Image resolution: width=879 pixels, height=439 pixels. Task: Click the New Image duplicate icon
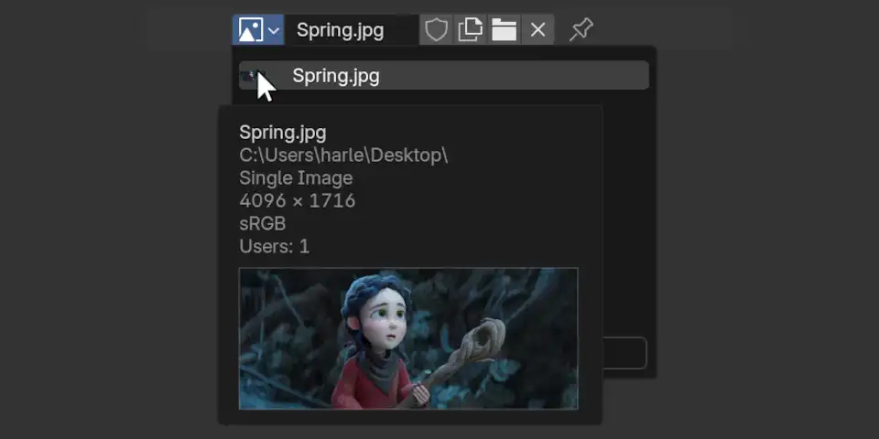[470, 30]
